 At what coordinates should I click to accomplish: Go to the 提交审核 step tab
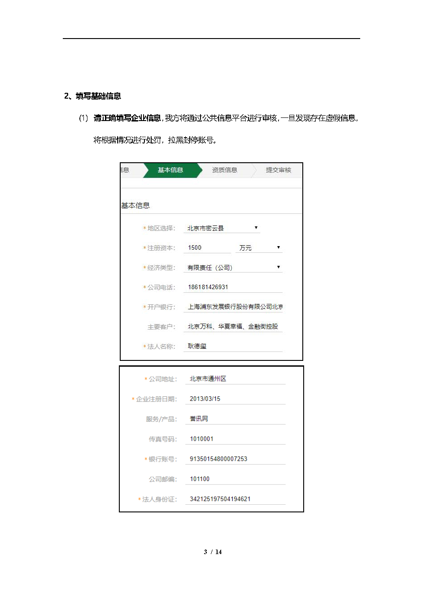click(278, 170)
